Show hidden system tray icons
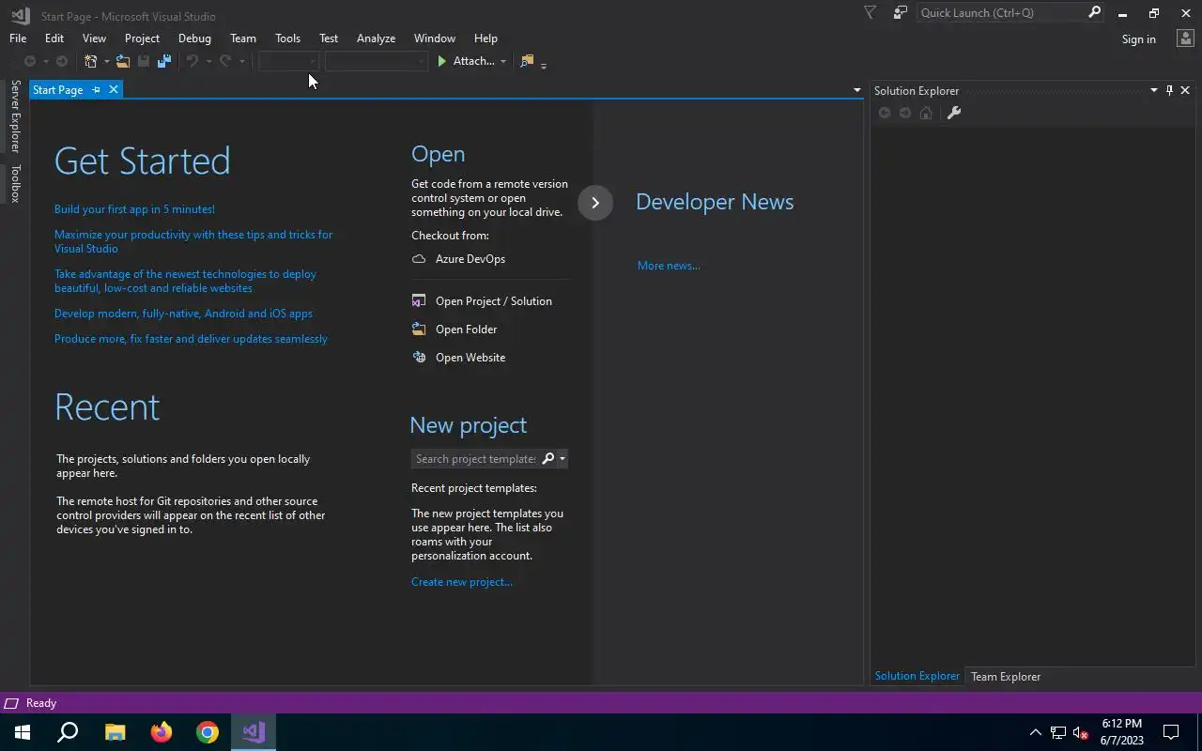Image resolution: width=1202 pixels, height=751 pixels. pos(1036,732)
